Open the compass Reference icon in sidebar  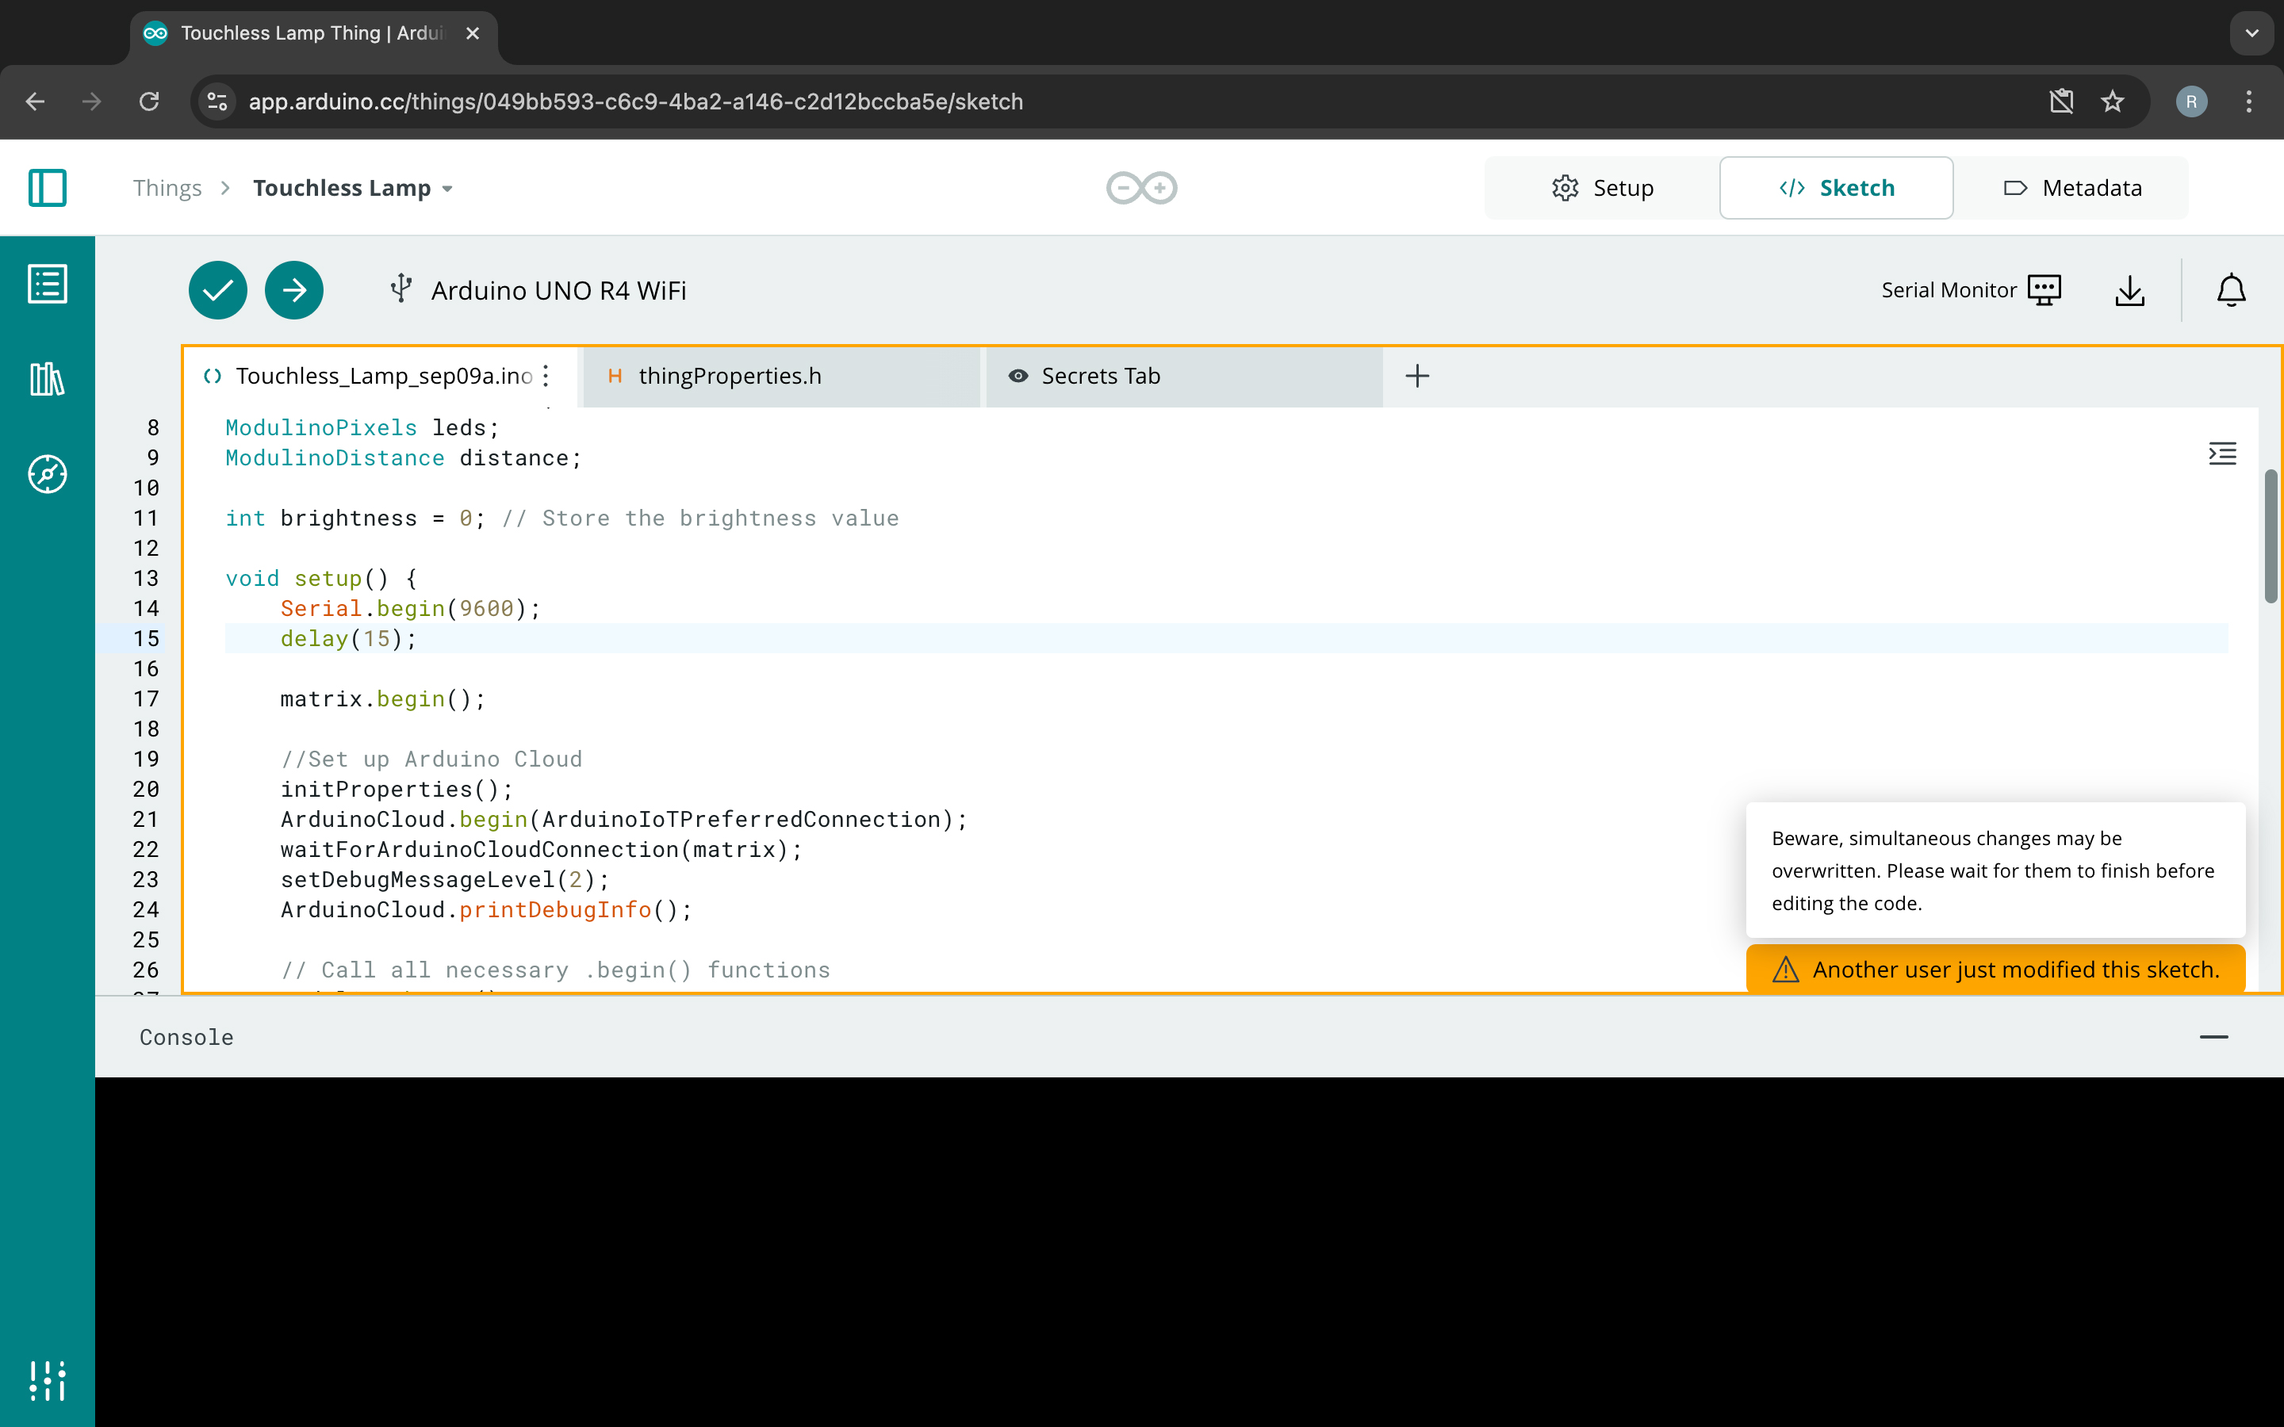coord(48,474)
